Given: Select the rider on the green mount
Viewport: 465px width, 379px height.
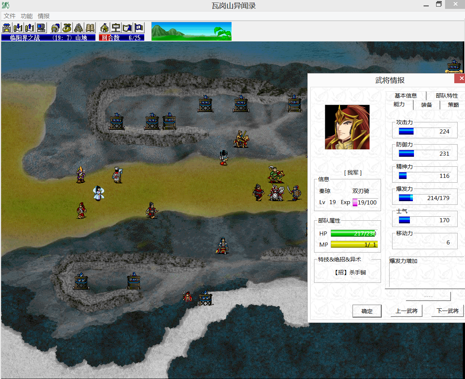Looking at the screenshot, I should pos(276,174).
